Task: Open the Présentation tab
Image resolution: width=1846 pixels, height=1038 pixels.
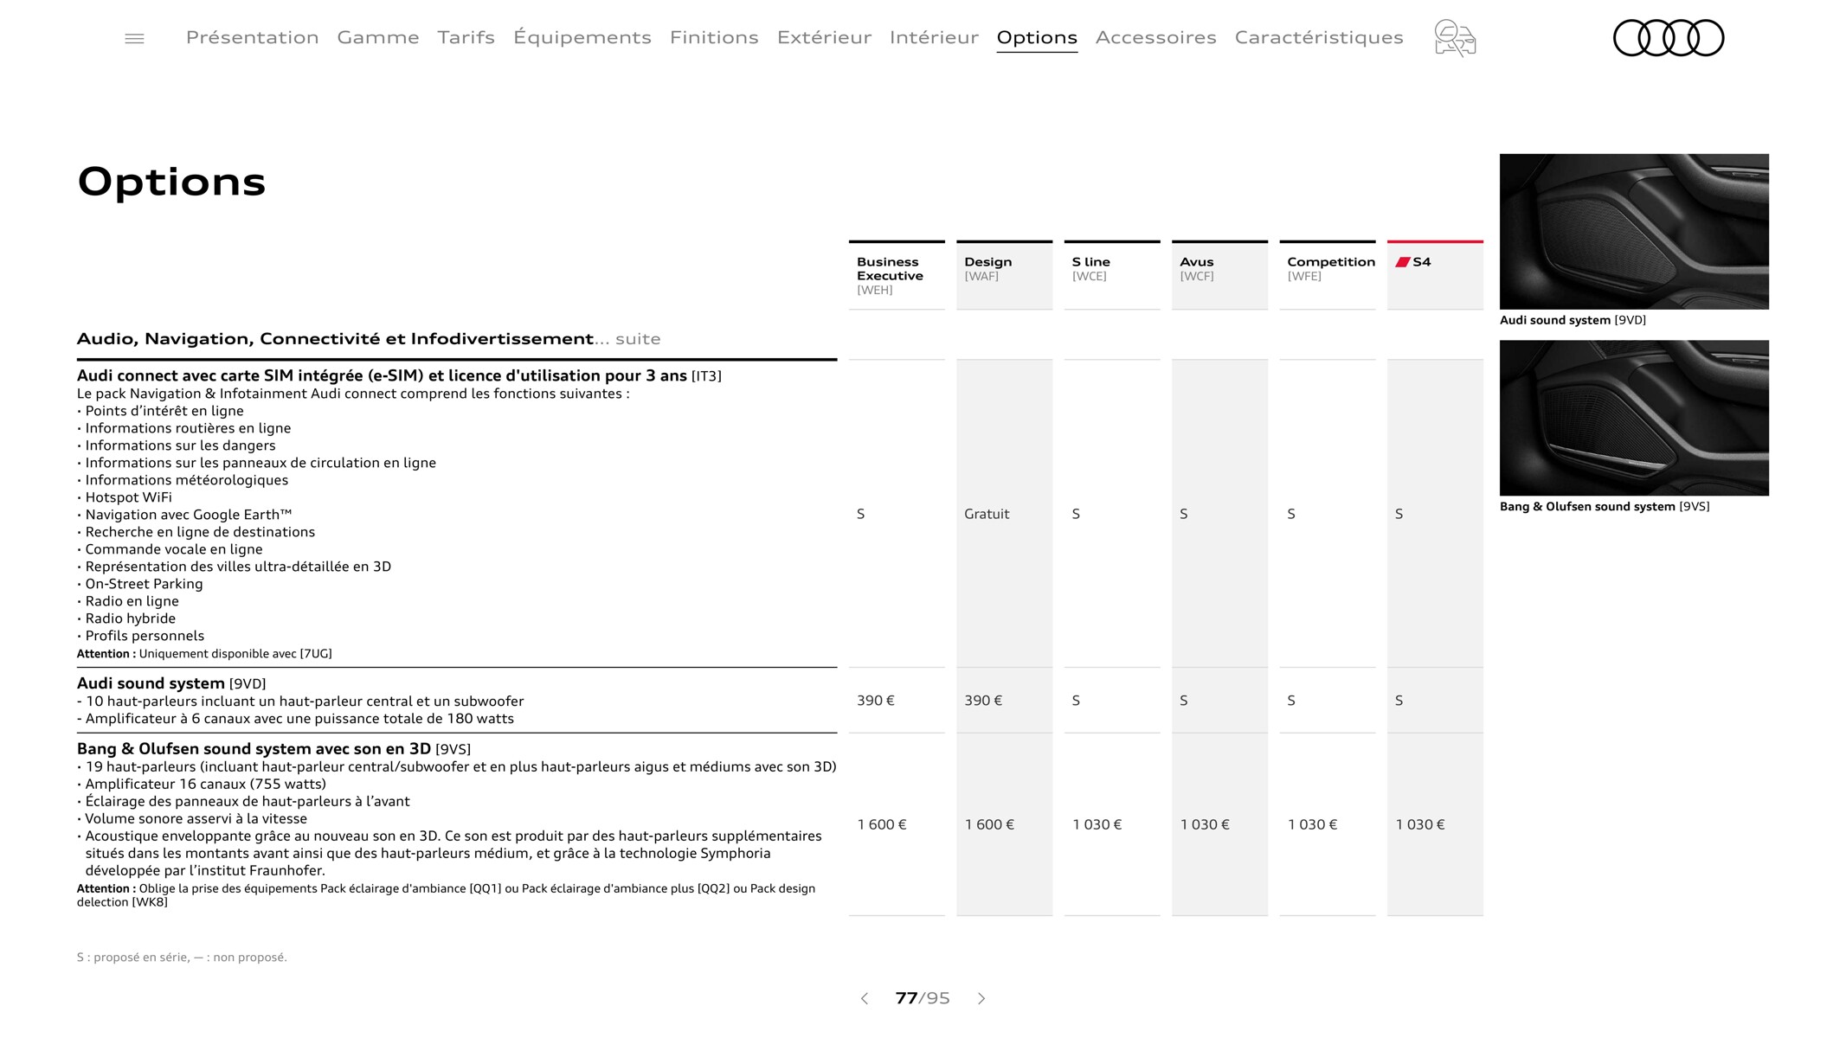Action: click(253, 37)
